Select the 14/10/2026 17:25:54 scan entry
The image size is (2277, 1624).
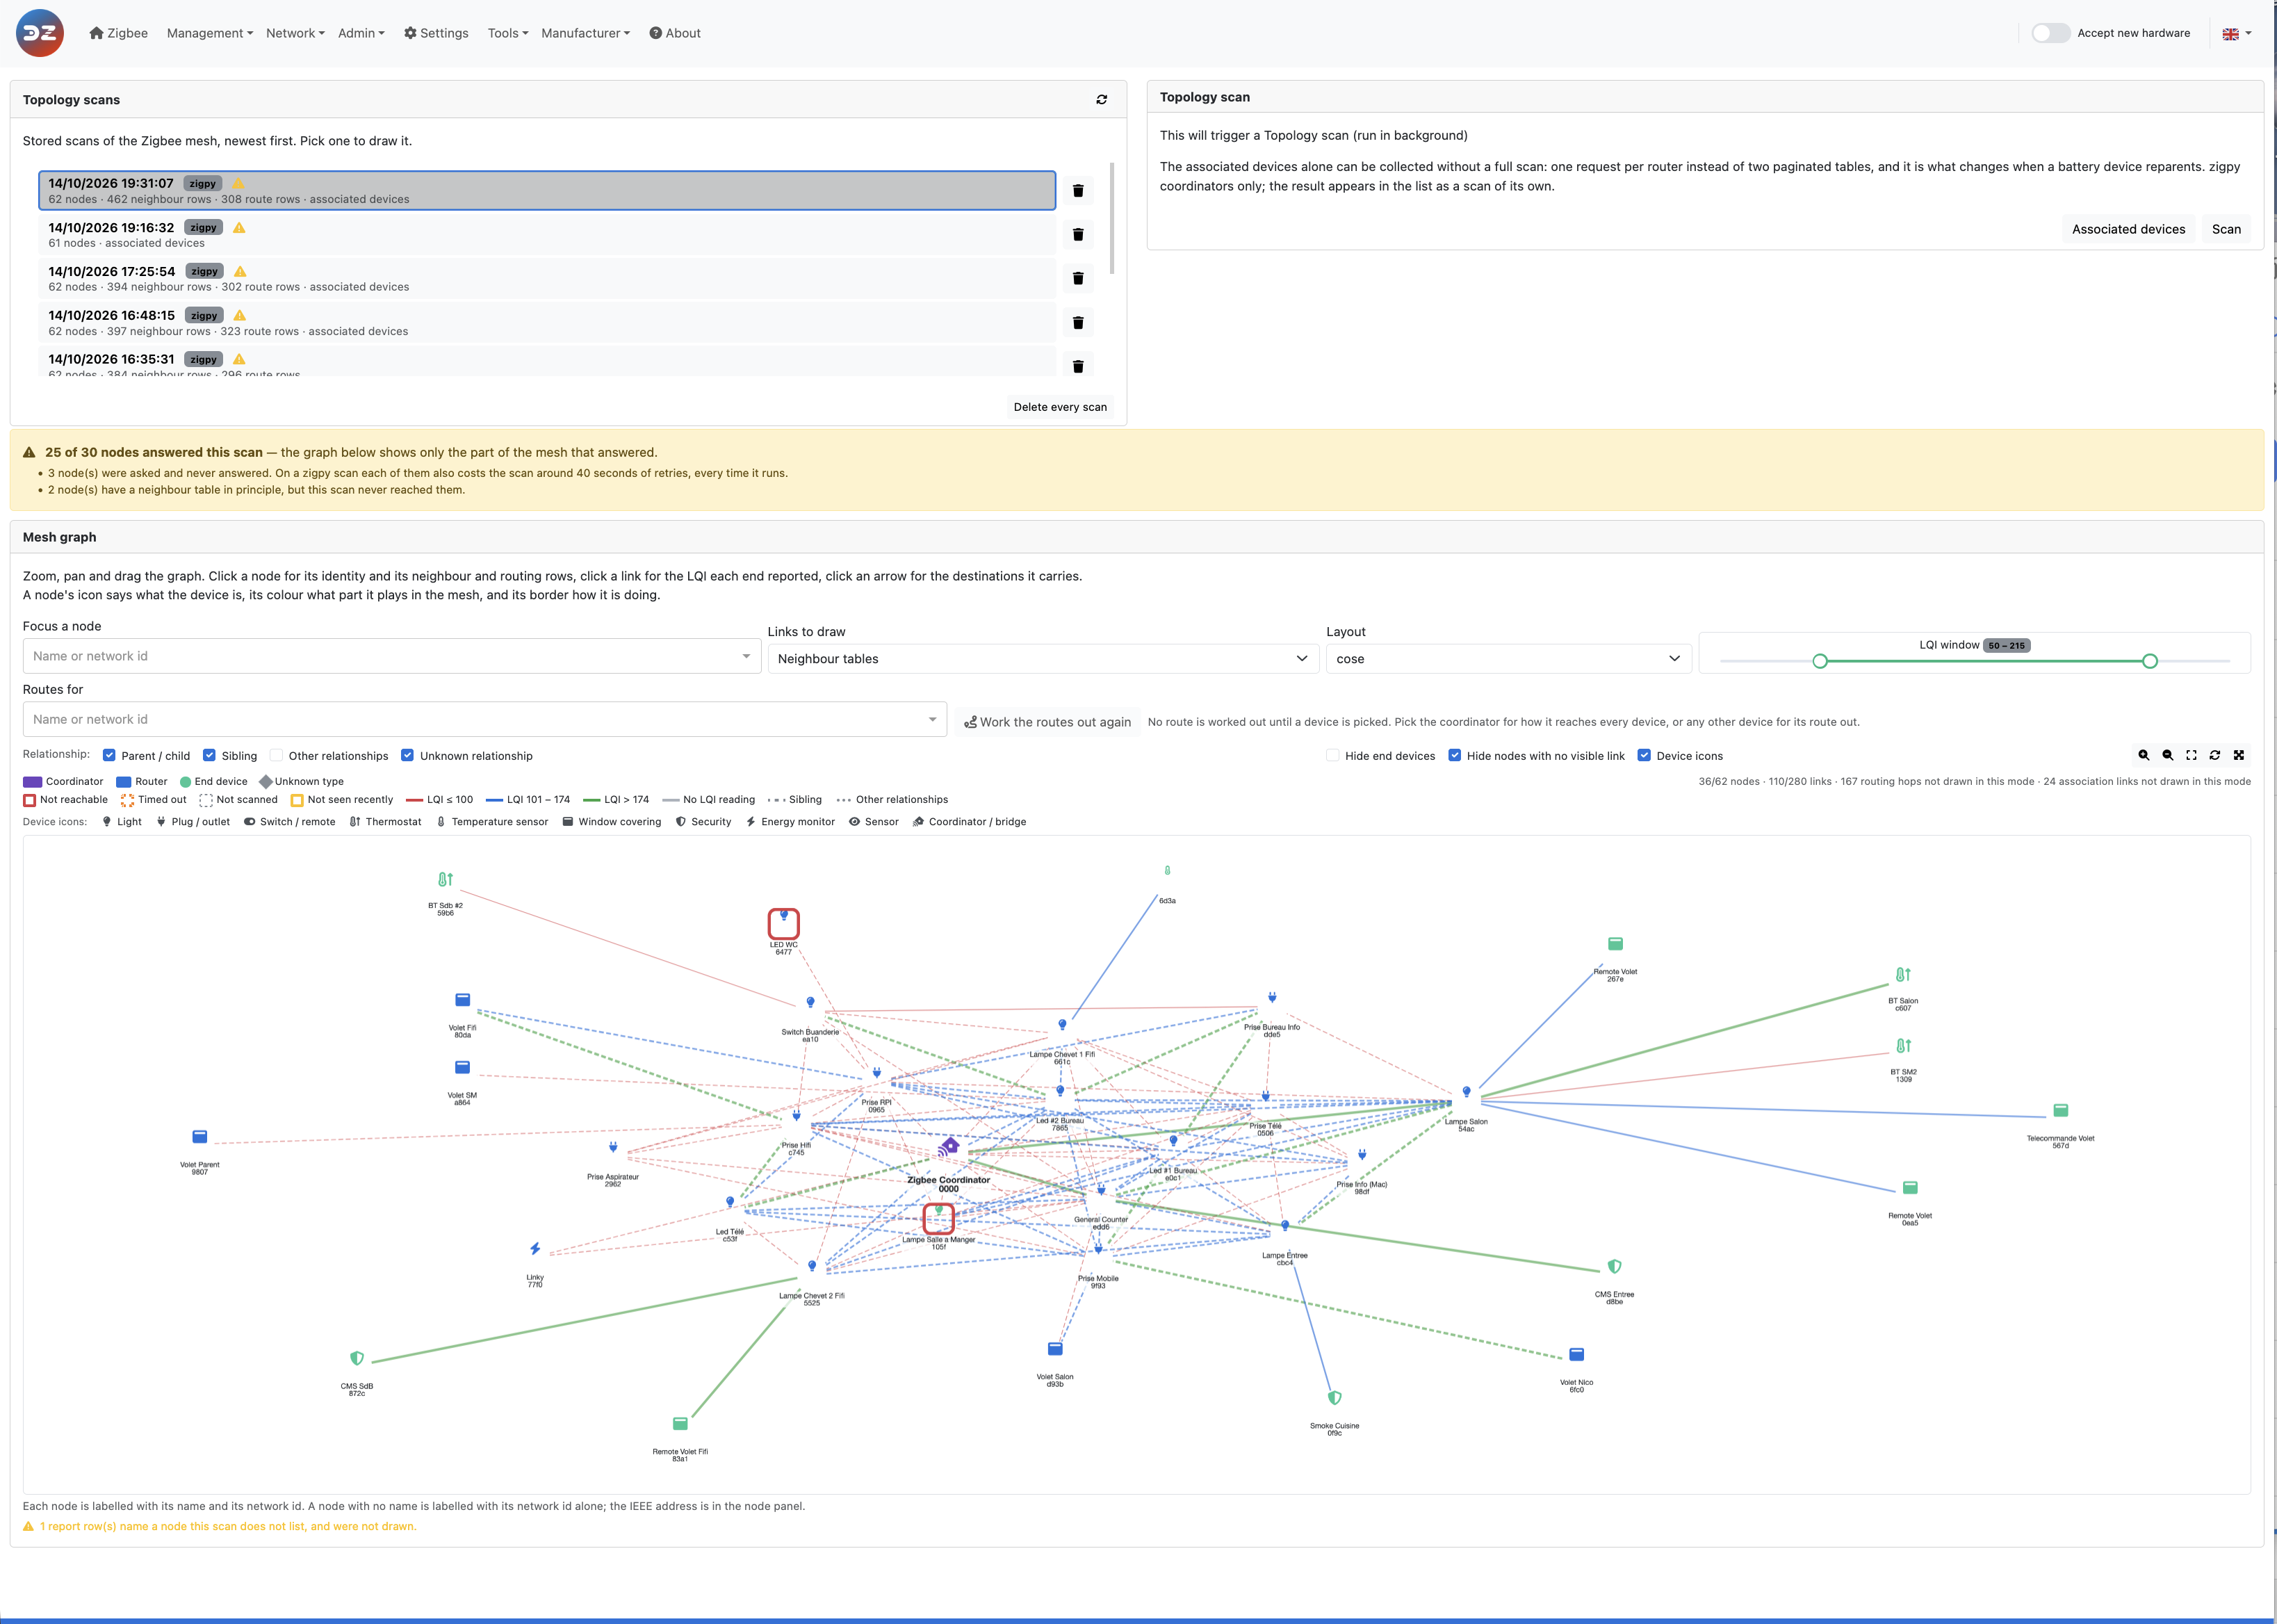[547, 279]
